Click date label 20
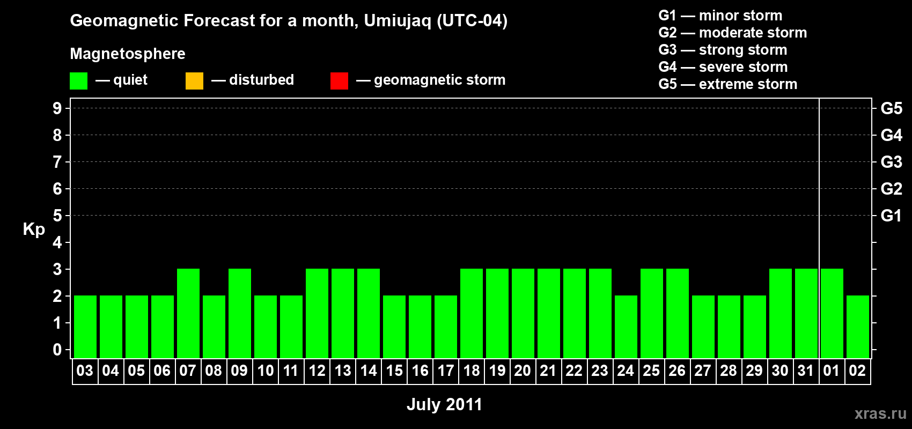912x429 pixels. pos(523,371)
